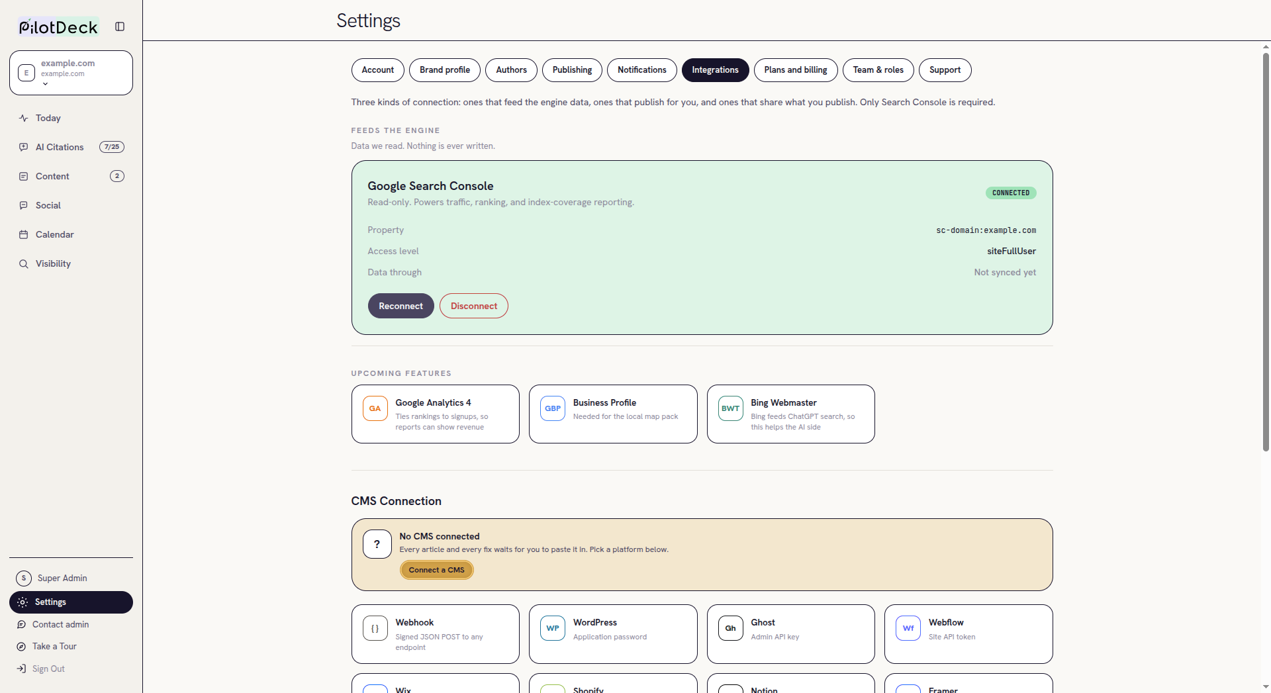Open the Account settings tab
1271x693 pixels.
(x=378, y=70)
